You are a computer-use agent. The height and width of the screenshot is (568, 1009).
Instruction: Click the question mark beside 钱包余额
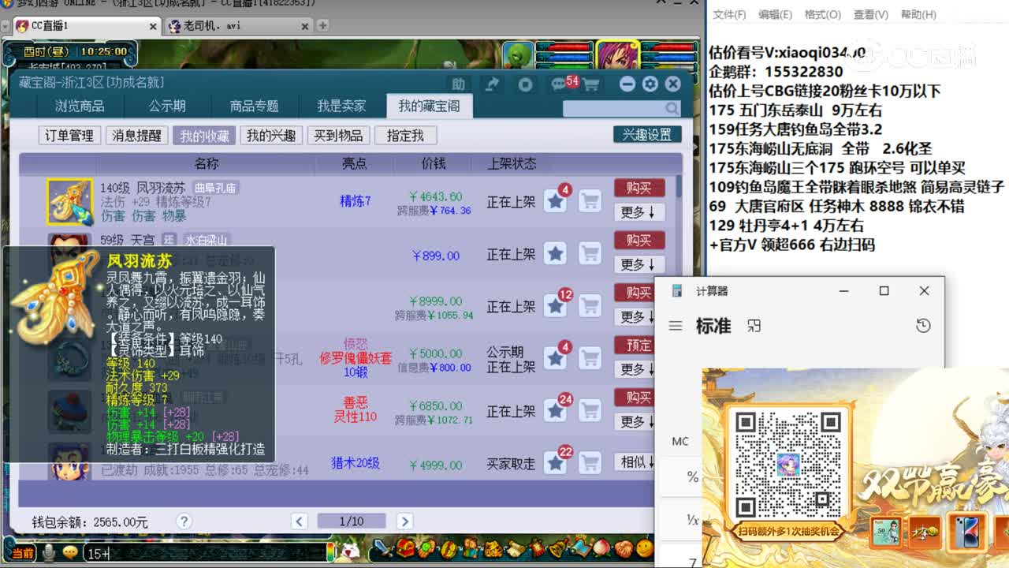184,521
